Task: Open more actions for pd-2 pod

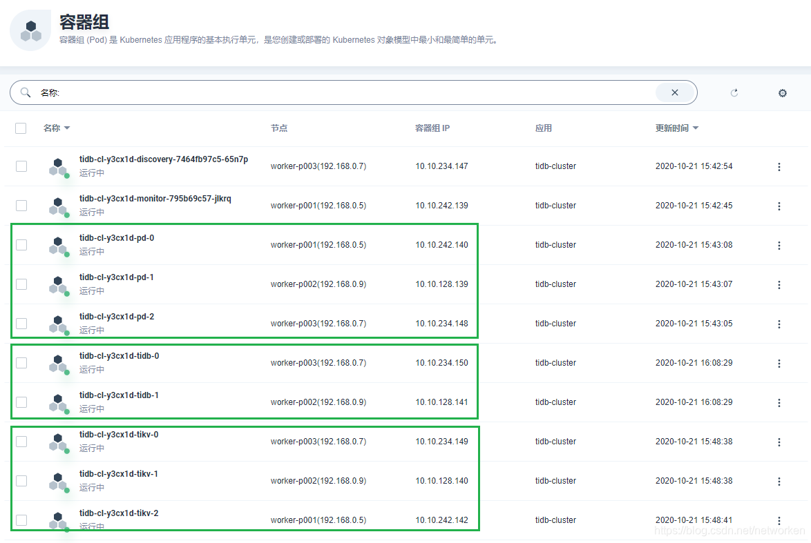Action: [779, 324]
